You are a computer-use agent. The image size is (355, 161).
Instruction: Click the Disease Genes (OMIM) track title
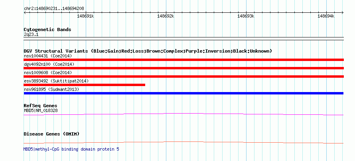tap(51, 134)
